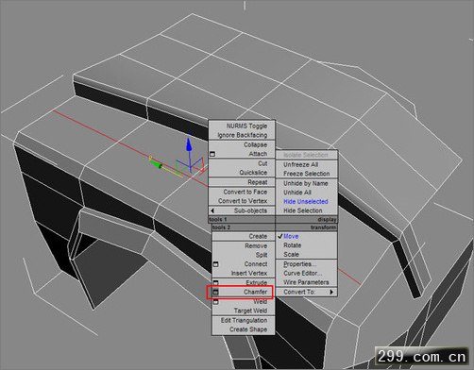The width and height of the screenshot is (474, 370).
Task: Open Wire Parameters entry
Action: [306, 282]
